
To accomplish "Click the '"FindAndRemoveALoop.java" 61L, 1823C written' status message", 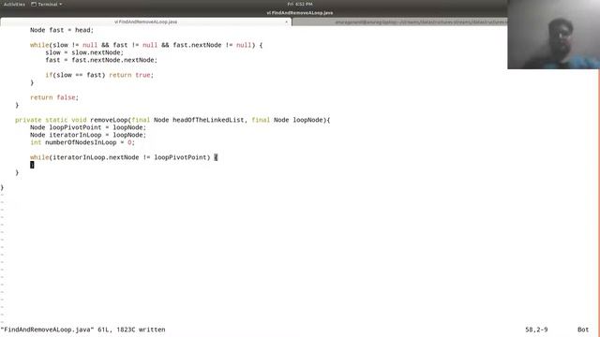I will 83,330.
